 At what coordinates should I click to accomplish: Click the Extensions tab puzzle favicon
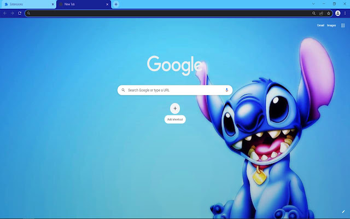pyautogui.click(x=6, y=4)
